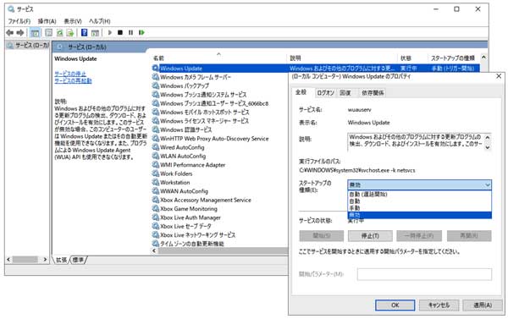This screenshot has height=319, width=508.
Task: Switch to the 拡張 view tab at bottom
Action: [x=62, y=260]
